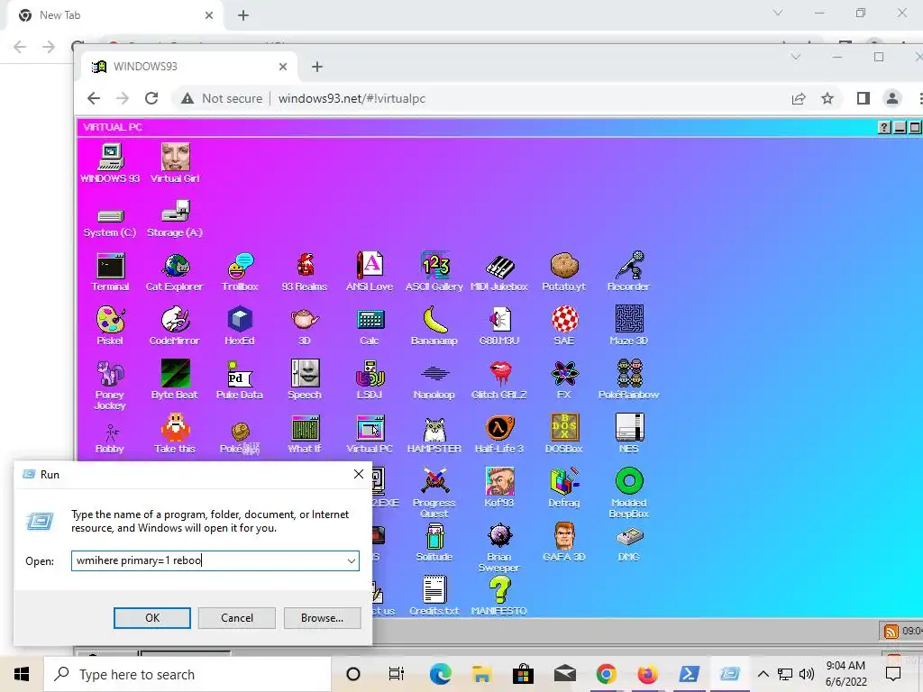Screen dimensions: 923x692
Task: Launch the Terminal icon
Action: pyautogui.click(x=110, y=272)
